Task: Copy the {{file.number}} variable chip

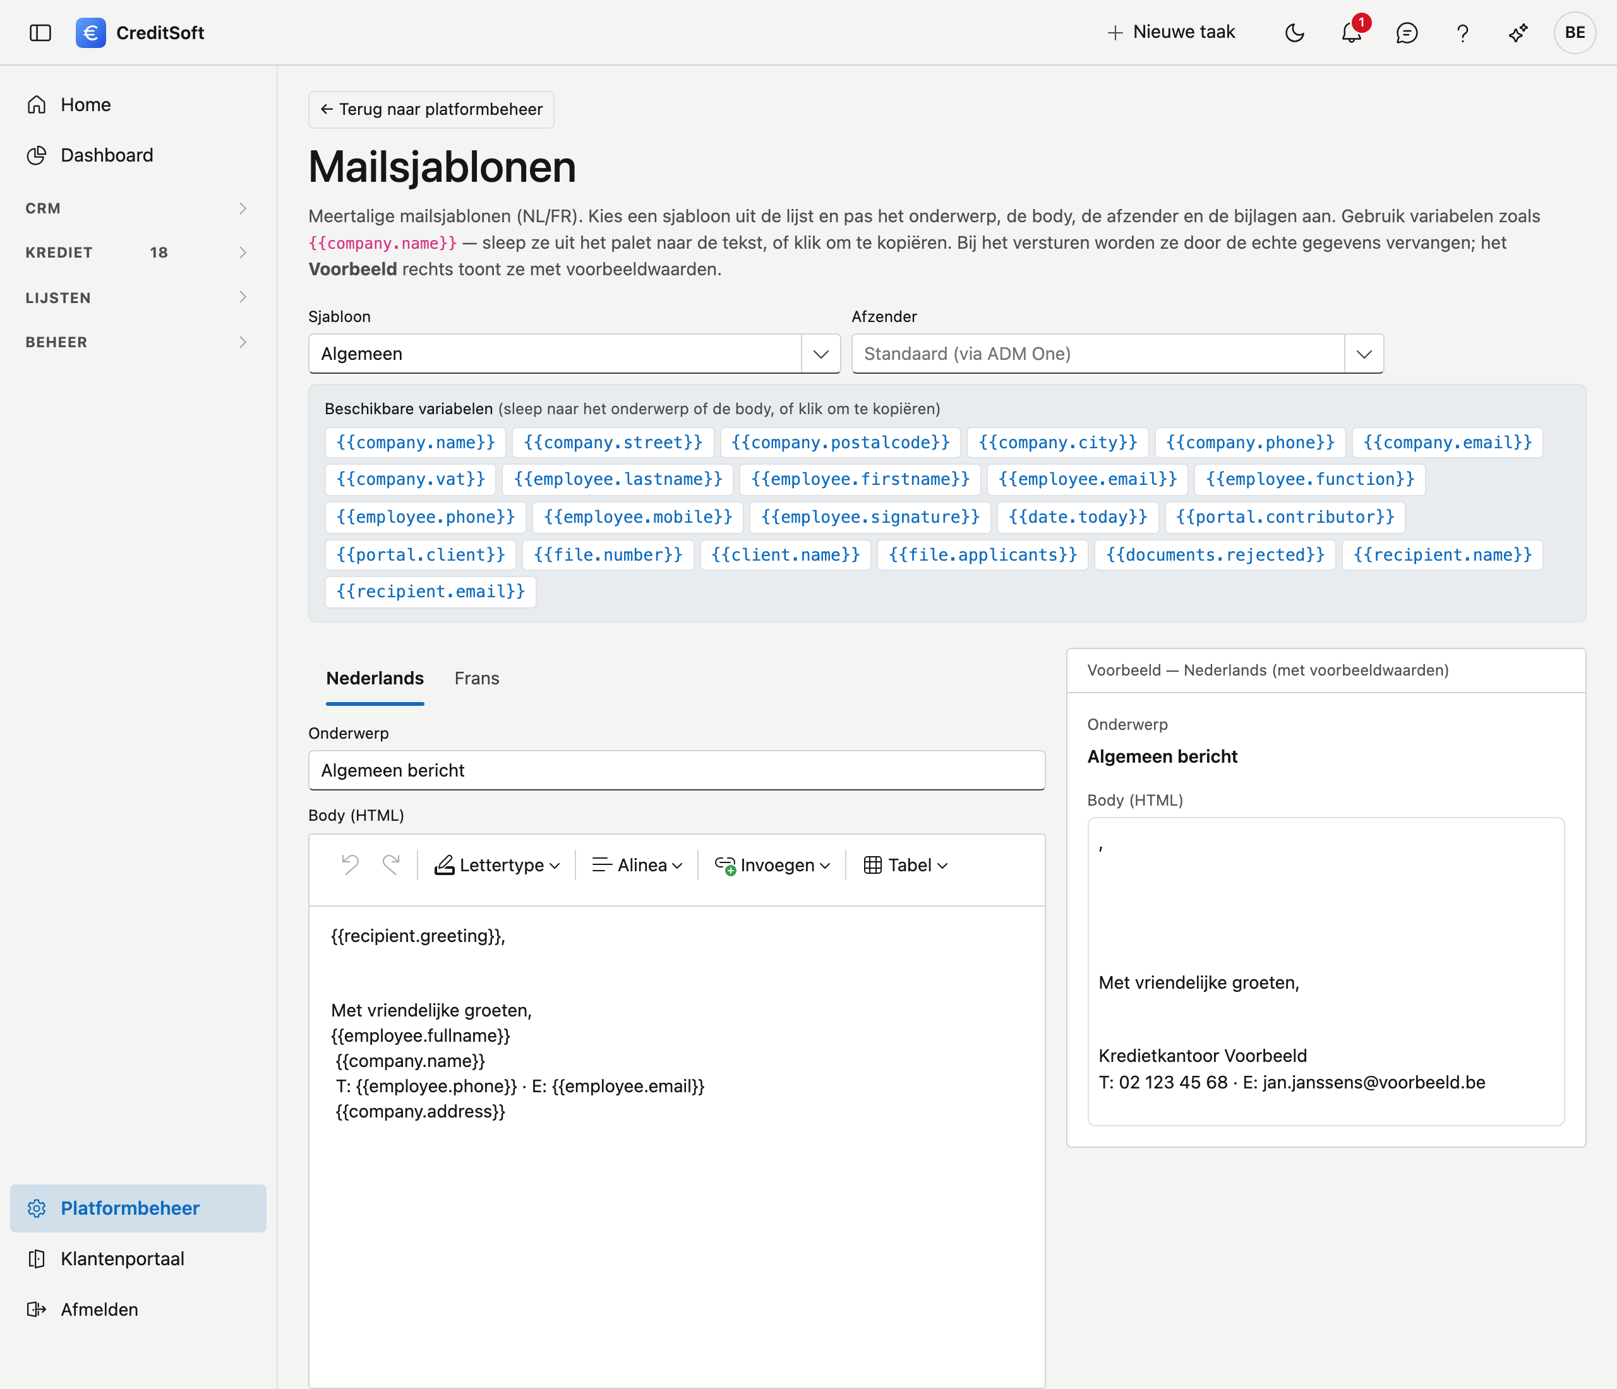Action: [x=608, y=554]
